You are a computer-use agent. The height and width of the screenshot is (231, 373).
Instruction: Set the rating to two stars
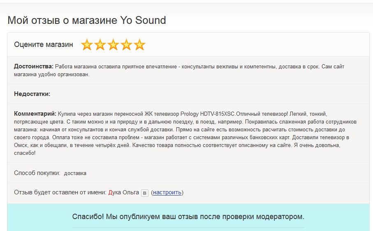(x=100, y=45)
